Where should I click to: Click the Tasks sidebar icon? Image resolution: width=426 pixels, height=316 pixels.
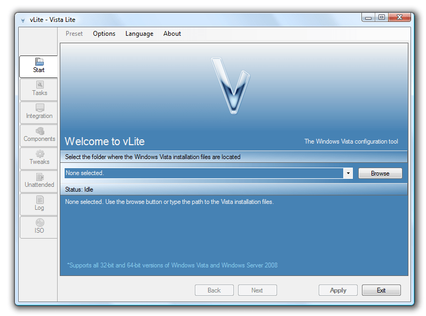tap(40, 85)
